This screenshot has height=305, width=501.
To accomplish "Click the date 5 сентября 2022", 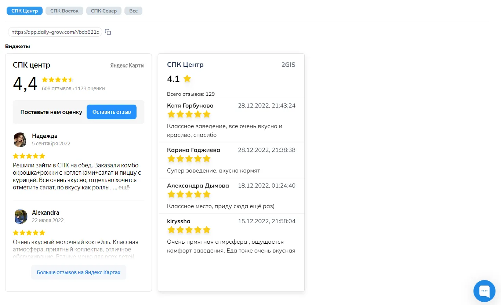I will (x=51, y=144).
